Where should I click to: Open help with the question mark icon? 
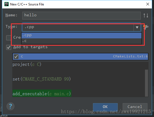click(x=10, y=106)
